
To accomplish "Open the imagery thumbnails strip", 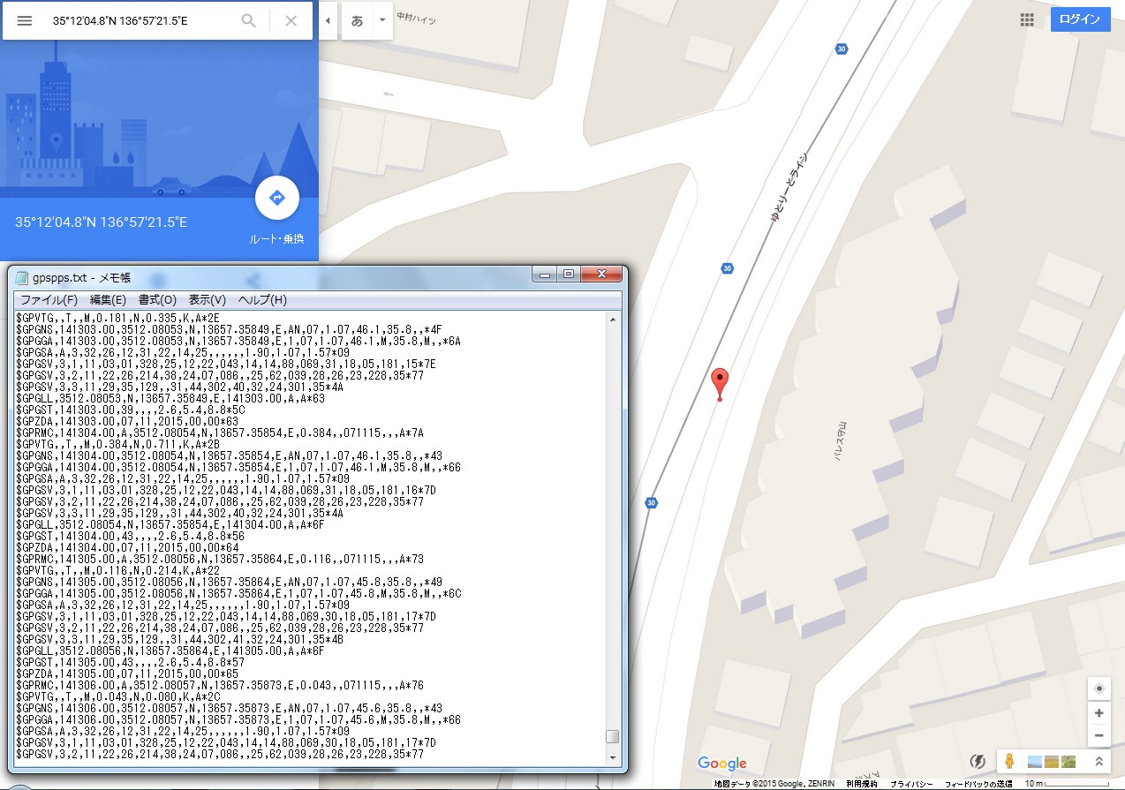I will pyautogui.click(x=1053, y=761).
